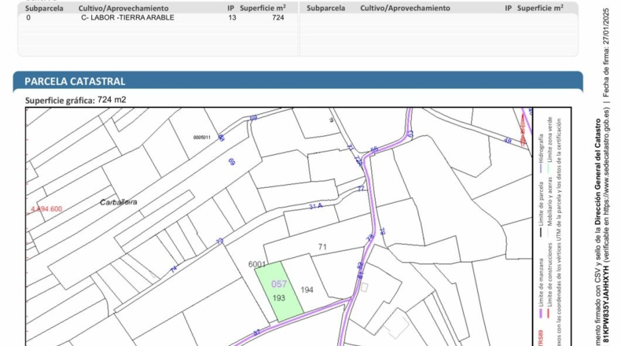Click the Superficie m² header in the left table
621x346 pixels.
click(x=263, y=8)
